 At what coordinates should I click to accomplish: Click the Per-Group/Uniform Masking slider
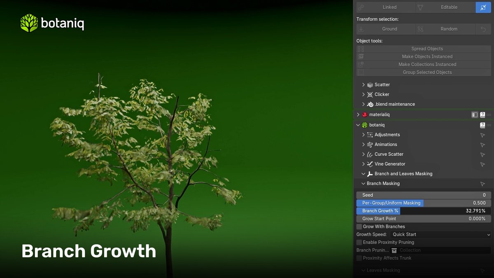click(x=424, y=203)
